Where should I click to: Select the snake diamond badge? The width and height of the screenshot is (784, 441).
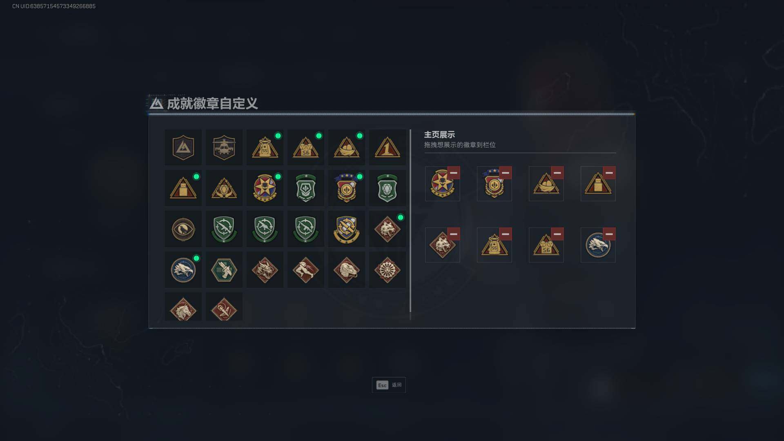[346, 270]
